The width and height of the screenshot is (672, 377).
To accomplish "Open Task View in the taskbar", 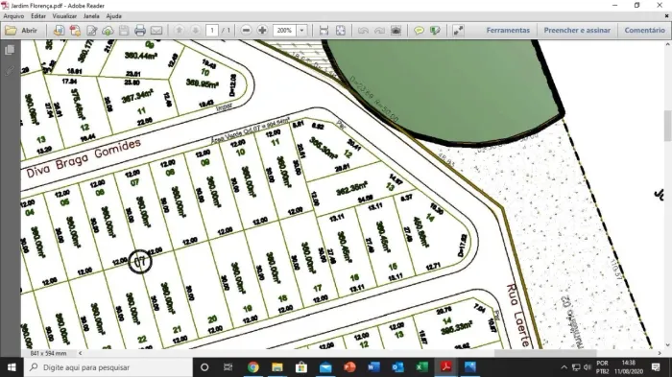I will (x=228, y=367).
